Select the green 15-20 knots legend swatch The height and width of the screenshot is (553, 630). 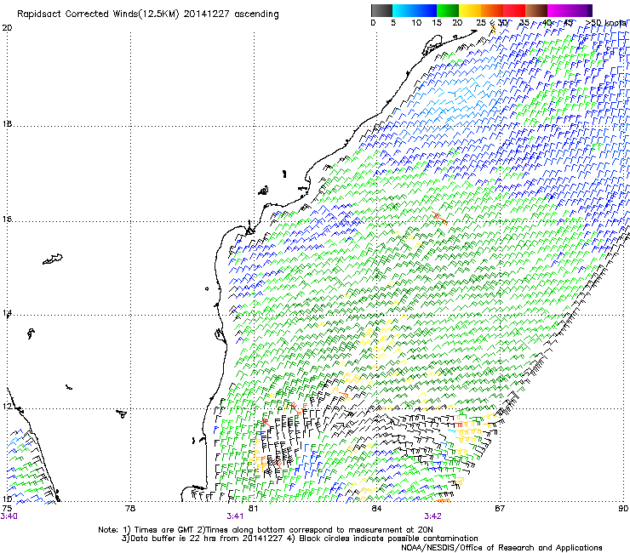tap(448, 10)
